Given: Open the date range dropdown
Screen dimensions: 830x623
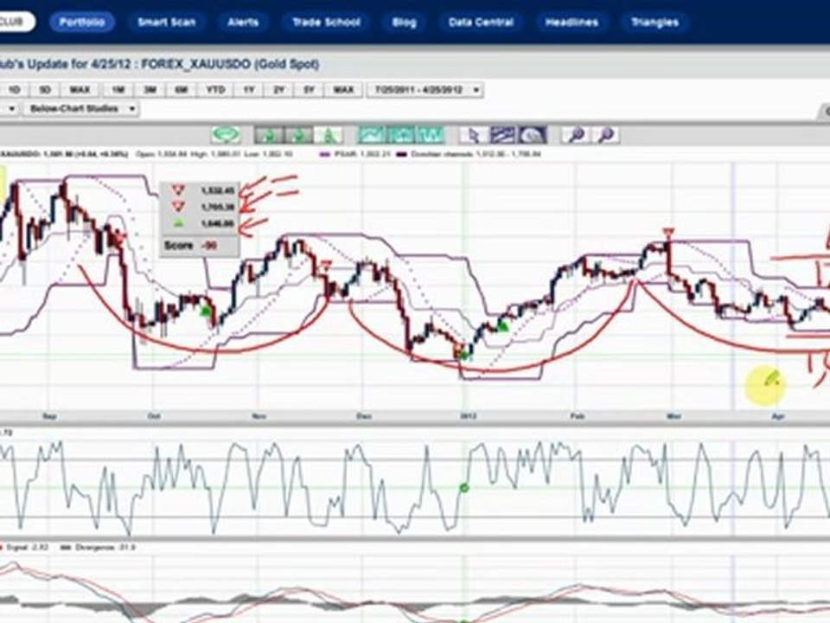Looking at the screenshot, I should [425, 89].
